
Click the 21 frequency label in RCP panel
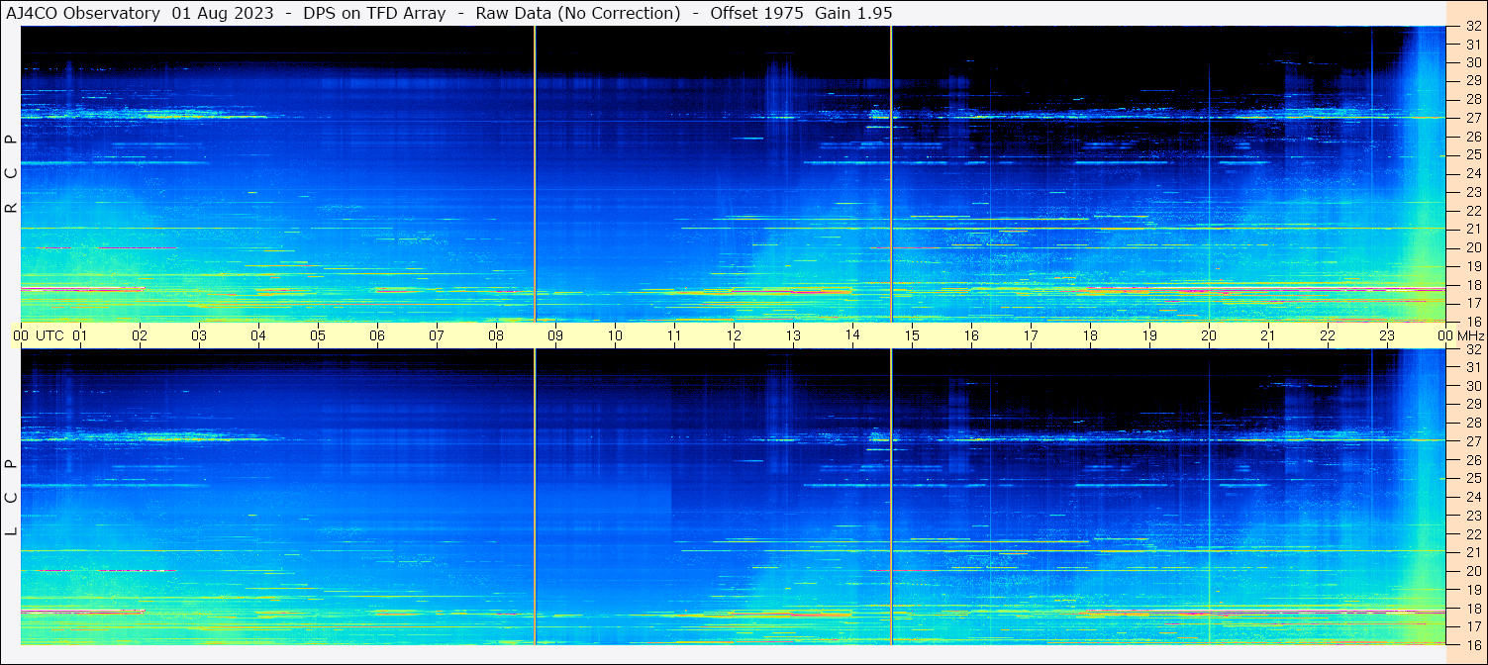click(1472, 229)
